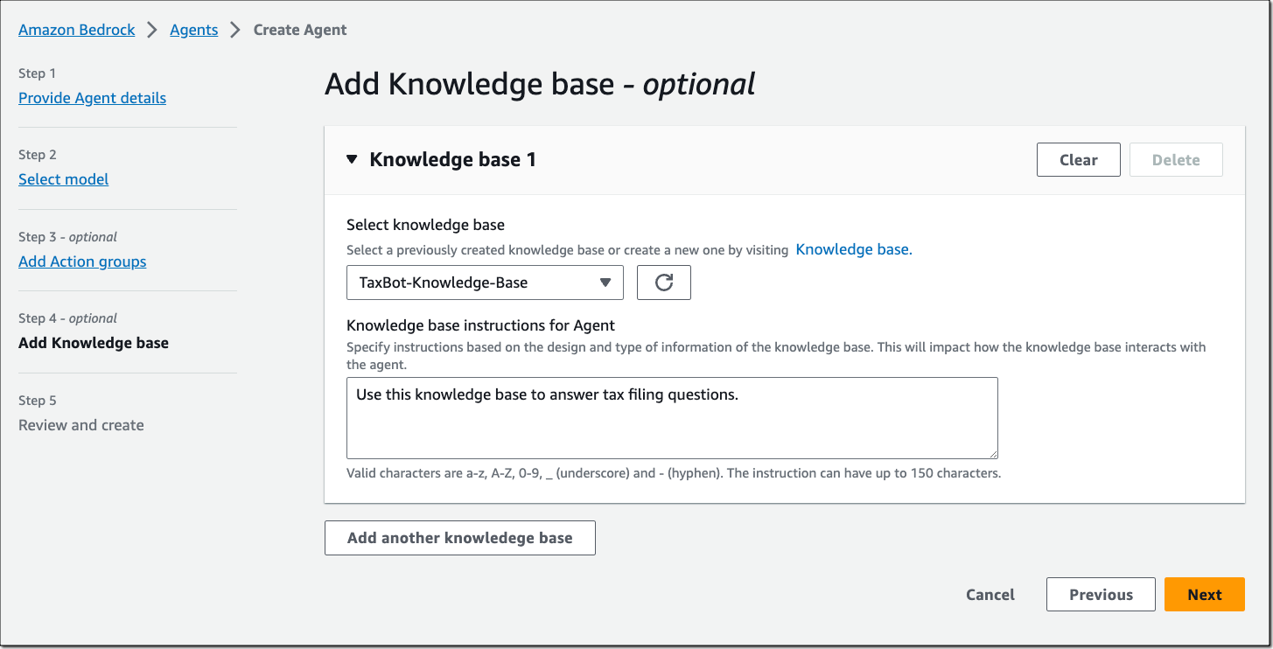Screen dimensions: 1273x649
Task: Click inside the knowledge base instructions text area
Action: [672, 418]
